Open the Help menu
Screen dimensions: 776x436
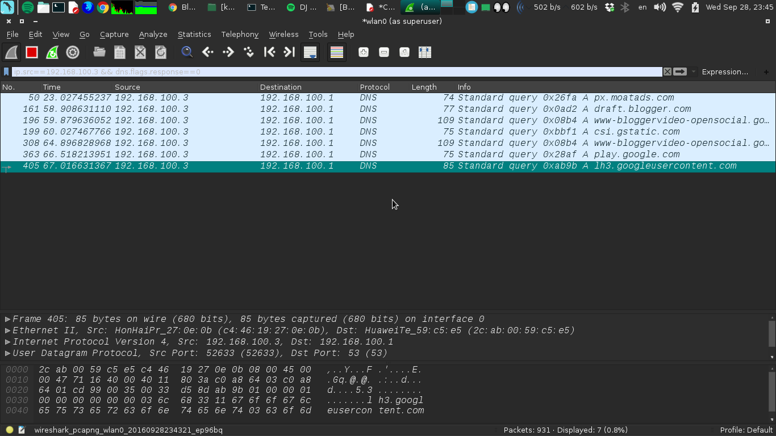(346, 35)
